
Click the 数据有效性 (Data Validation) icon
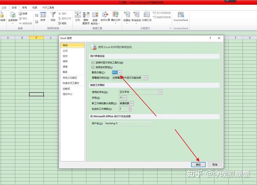click(95, 15)
